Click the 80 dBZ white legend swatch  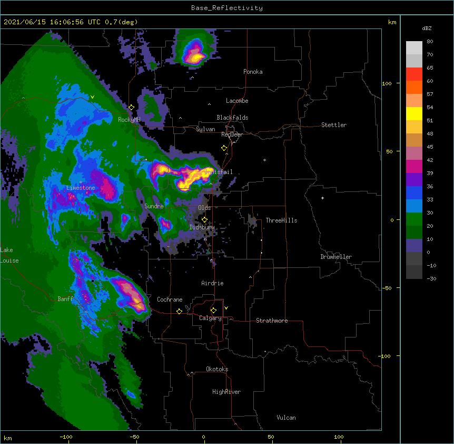414,47
